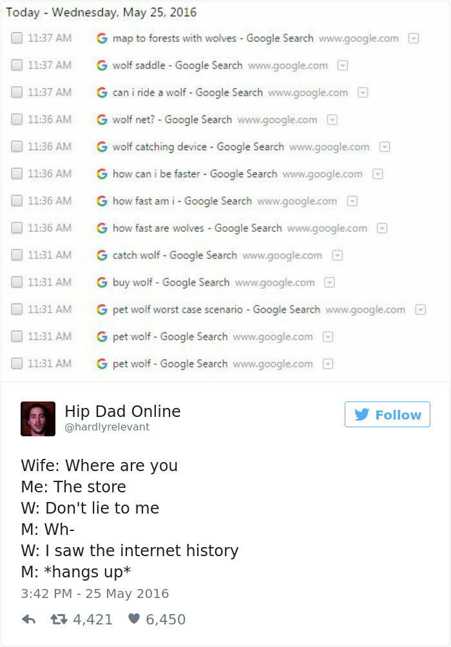Click the Google icon beside 'buy wolf'
This screenshot has height=647, width=451.
click(x=103, y=282)
